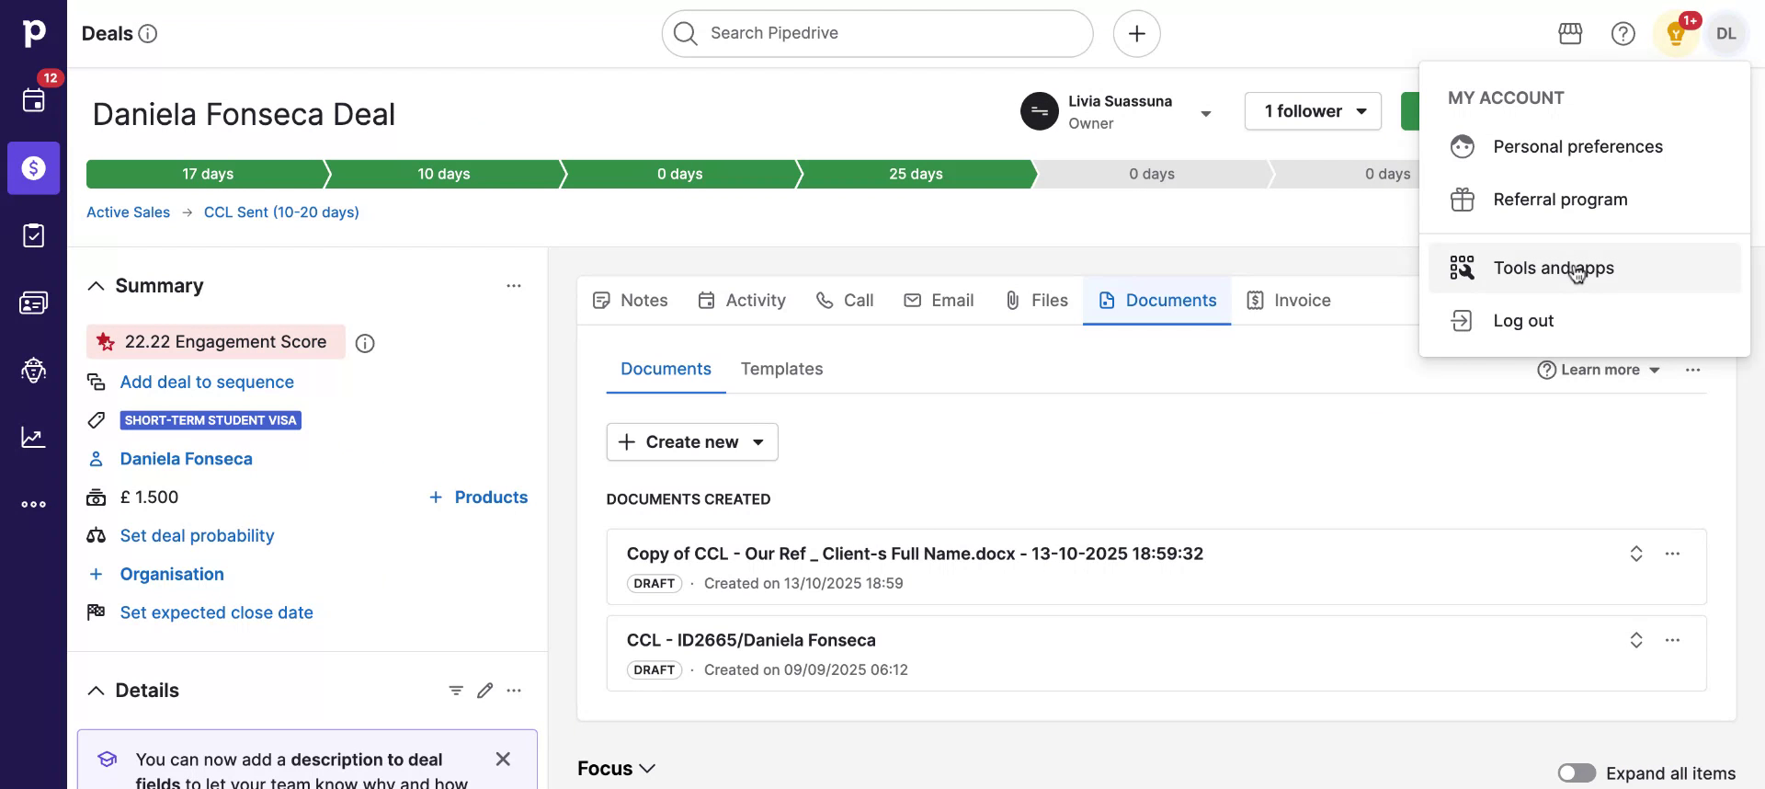Collapse the Summary section
Viewport: 1765px width, 789px height.
(x=96, y=286)
